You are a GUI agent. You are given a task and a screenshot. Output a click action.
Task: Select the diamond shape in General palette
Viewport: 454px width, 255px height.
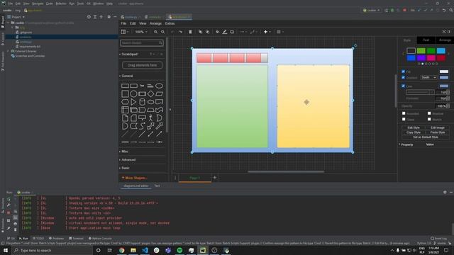coord(150,93)
